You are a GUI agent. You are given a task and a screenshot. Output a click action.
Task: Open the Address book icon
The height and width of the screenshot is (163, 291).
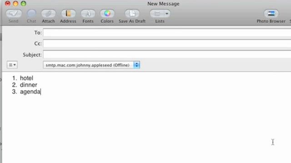point(68,13)
